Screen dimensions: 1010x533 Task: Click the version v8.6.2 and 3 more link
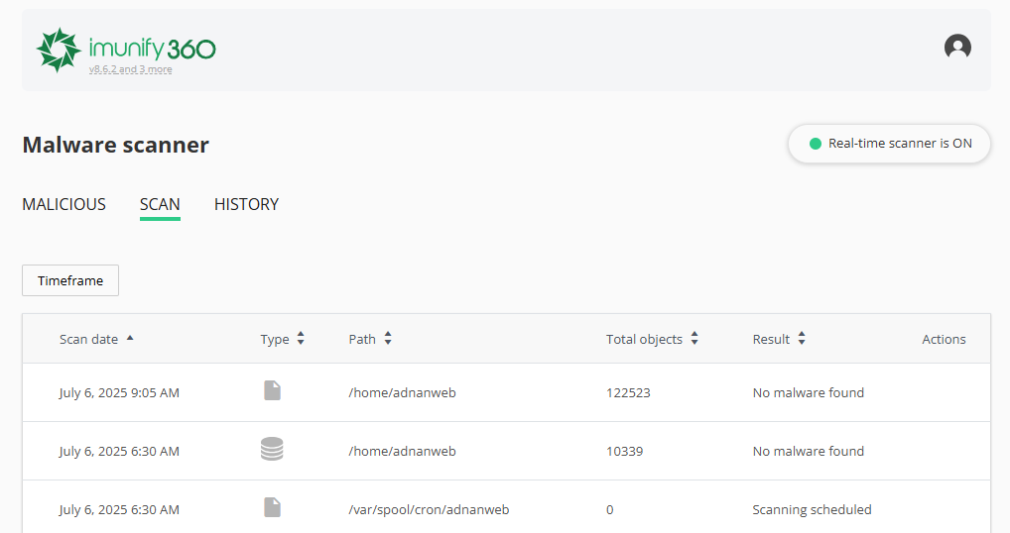[130, 69]
